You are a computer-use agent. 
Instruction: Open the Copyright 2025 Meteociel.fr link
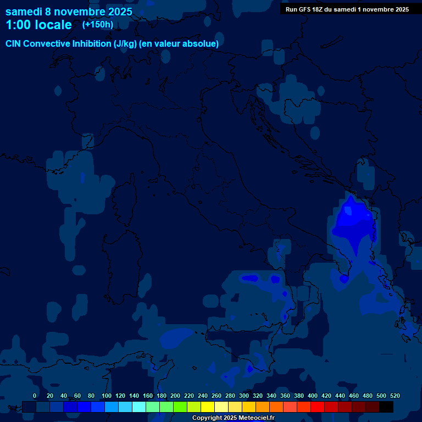233,418
